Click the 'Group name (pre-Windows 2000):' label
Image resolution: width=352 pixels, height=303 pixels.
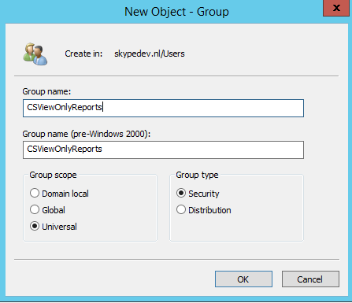87,134
